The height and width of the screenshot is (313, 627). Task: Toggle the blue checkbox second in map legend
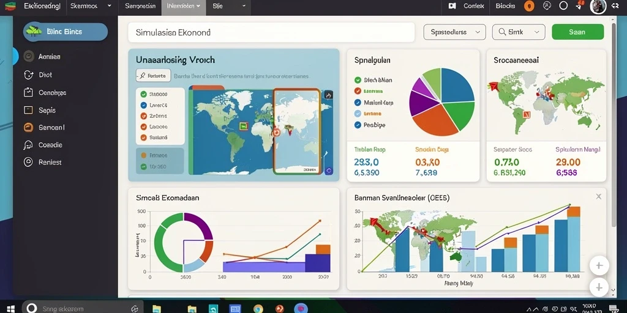pos(143,105)
